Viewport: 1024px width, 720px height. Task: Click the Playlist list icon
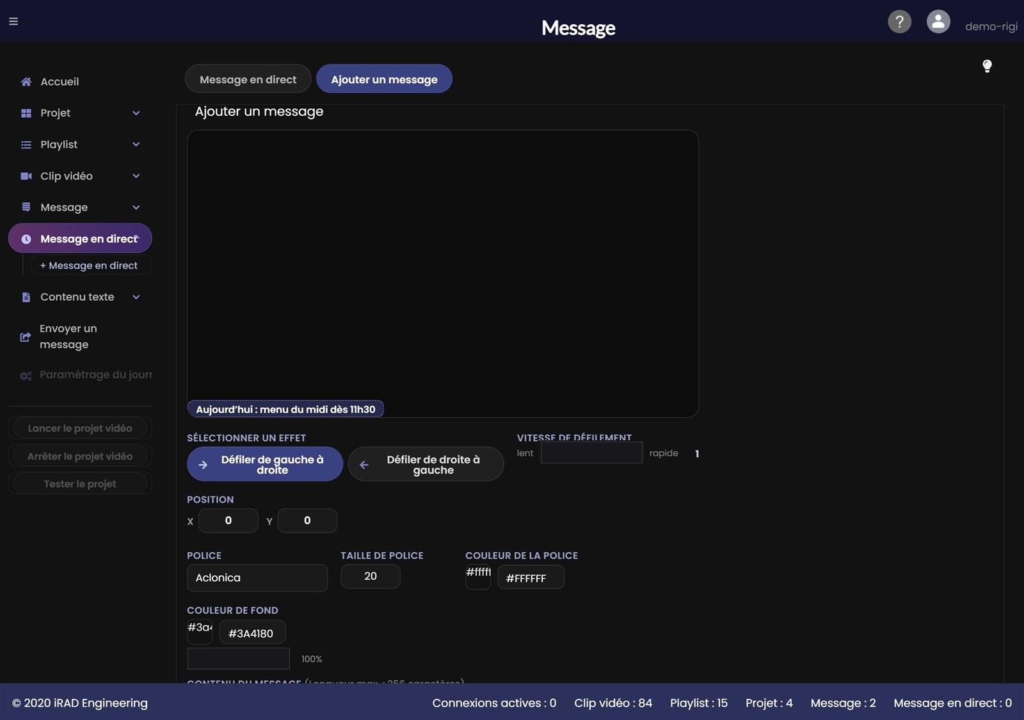click(26, 145)
